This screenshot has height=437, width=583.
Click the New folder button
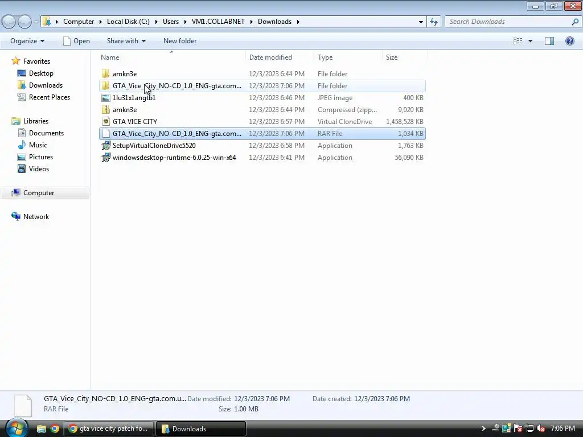tap(180, 41)
